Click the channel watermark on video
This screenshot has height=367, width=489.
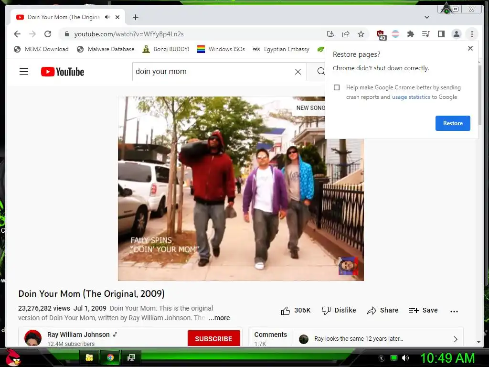348,266
